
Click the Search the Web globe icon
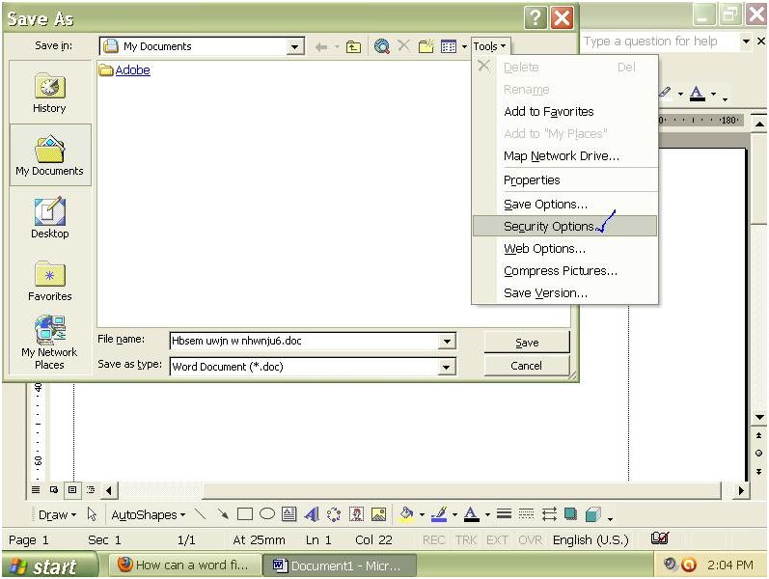coord(382,46)
